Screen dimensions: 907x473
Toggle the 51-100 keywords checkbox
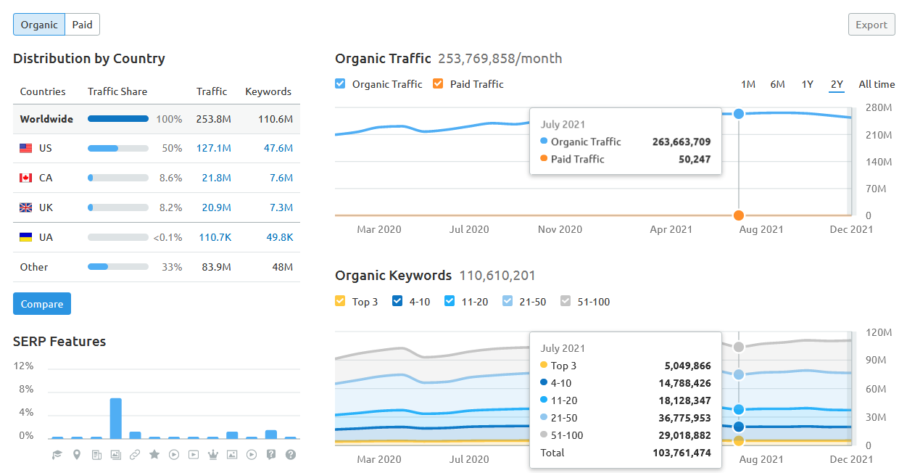(566, 301)
